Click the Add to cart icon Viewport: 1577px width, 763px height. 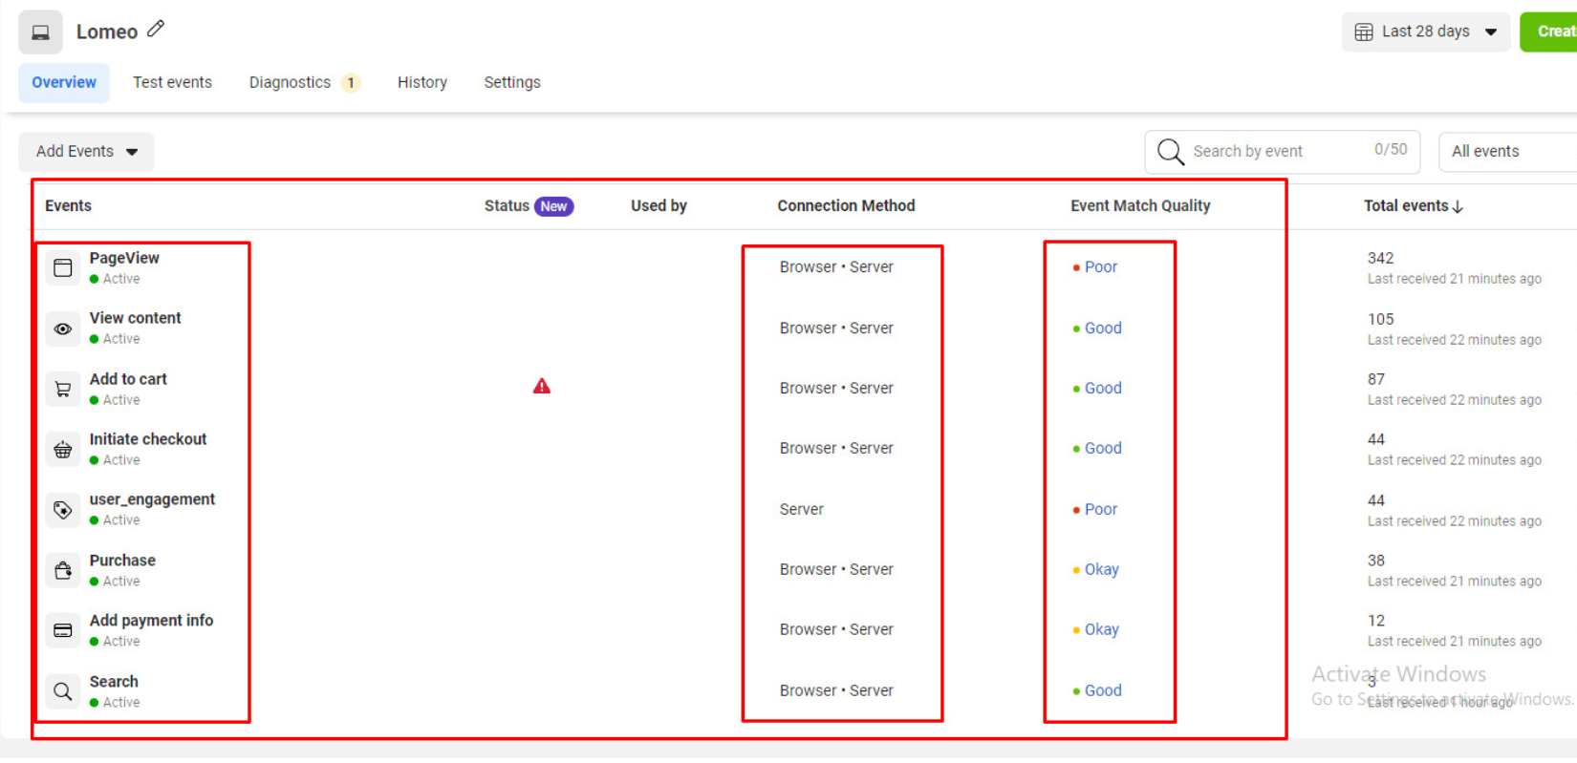coord(63,390)
